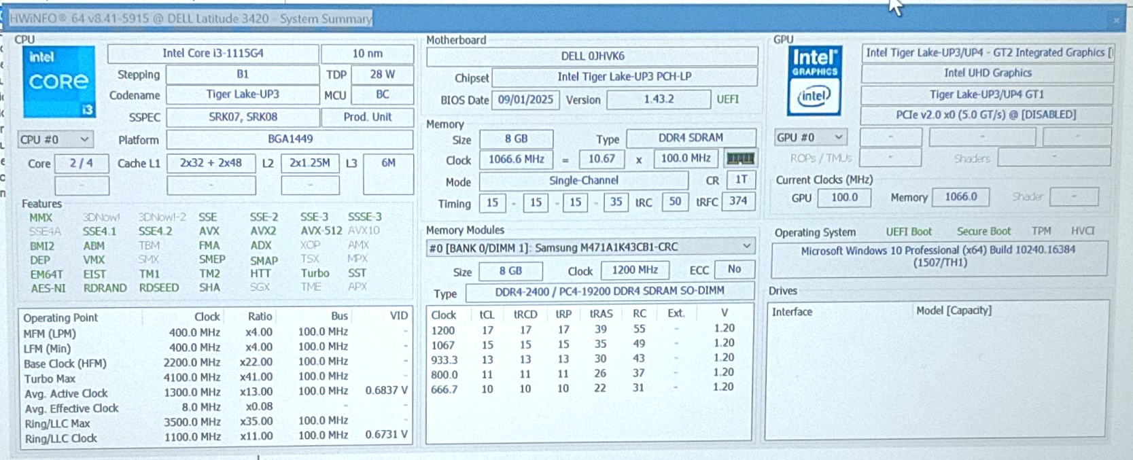
Task: Click the HVCI indicator
Action: [1083, 231]
